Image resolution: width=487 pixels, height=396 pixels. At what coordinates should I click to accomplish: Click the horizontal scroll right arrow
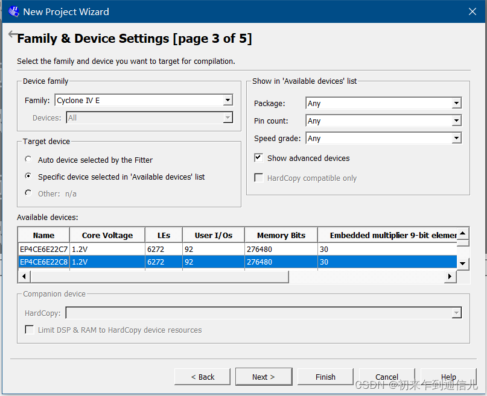(450, 276)
